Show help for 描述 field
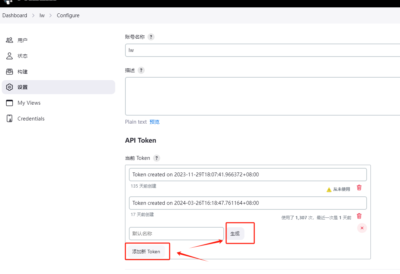Image resolution: width=400 pixels, height=274 pixels. (x=141, y=70)
